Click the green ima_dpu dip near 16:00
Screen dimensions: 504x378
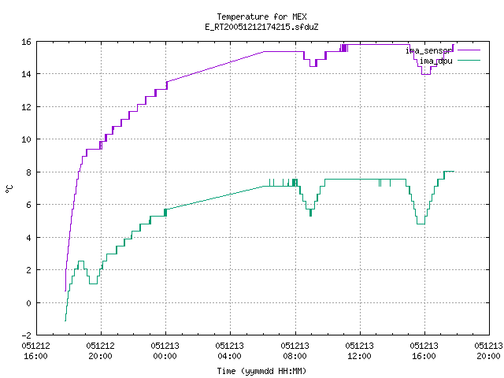[421, 224]
